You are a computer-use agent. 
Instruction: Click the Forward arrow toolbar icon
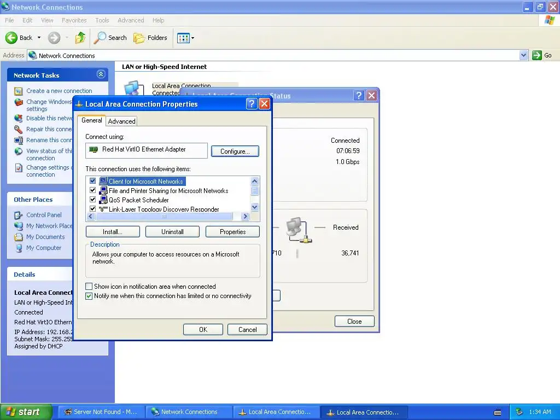coord(54,38)
